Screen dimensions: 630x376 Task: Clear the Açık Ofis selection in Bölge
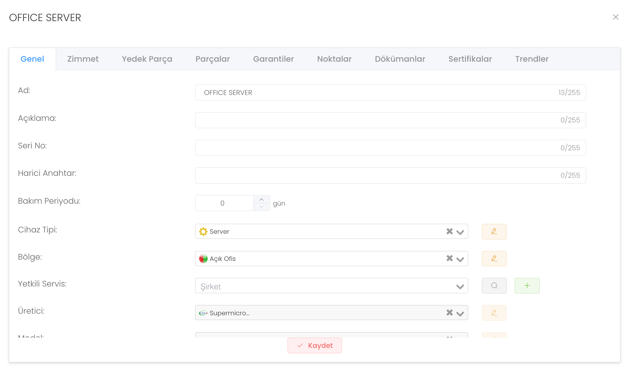pyautogui.click(x=449, y=258)
